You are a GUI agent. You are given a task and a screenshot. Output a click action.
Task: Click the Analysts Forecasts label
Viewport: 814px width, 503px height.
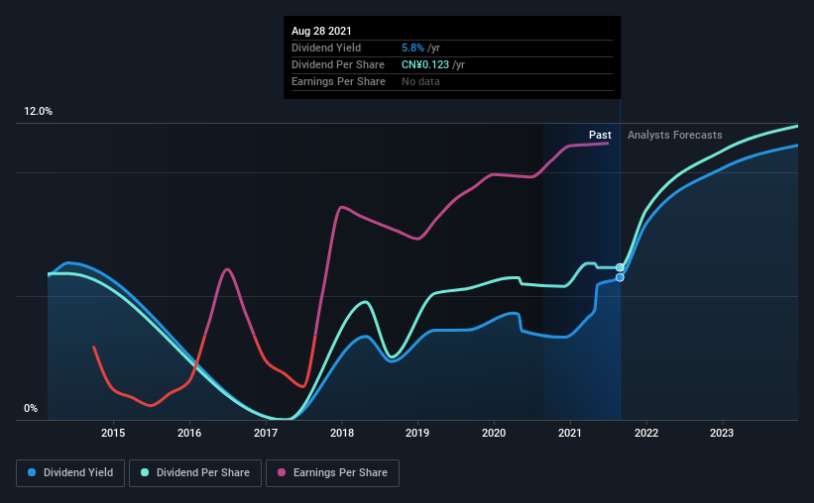click(x=675, y=135)
